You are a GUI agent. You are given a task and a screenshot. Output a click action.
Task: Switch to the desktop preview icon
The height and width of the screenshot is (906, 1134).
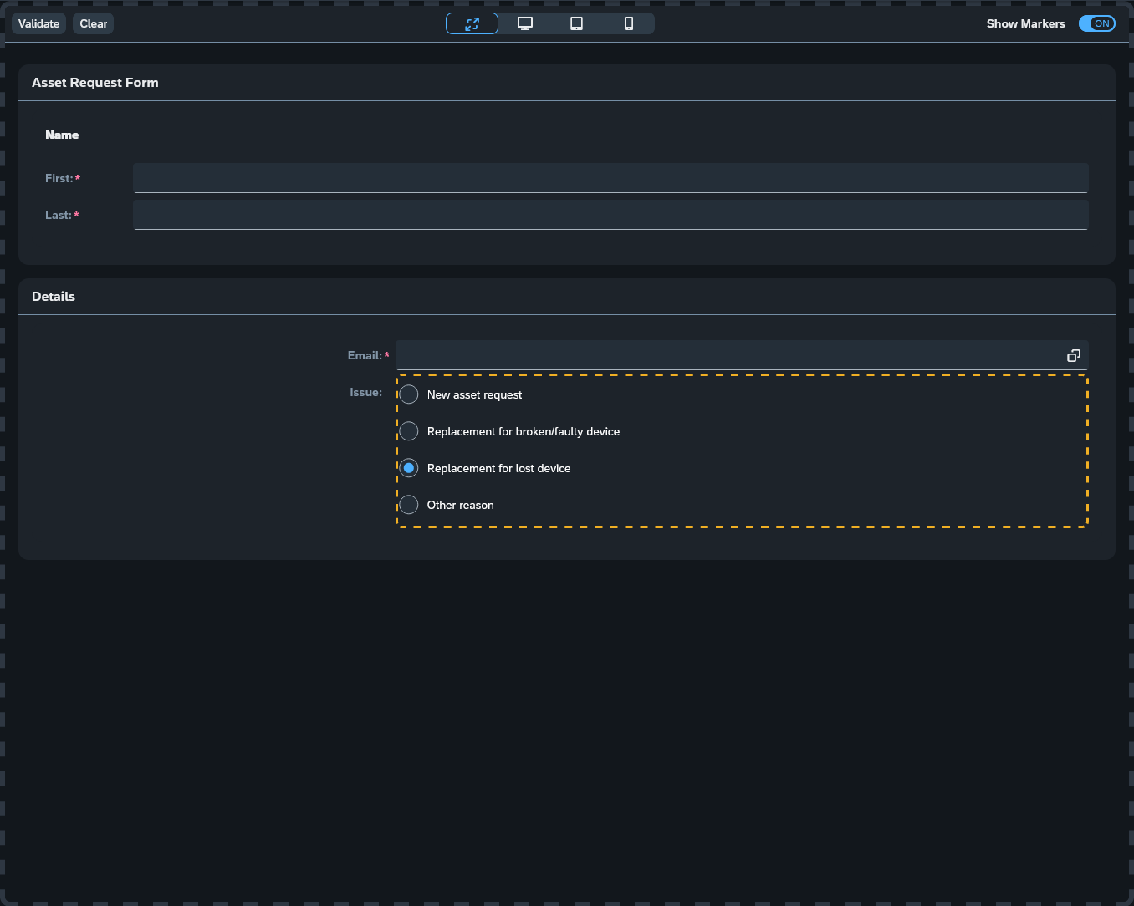(525, 23)
